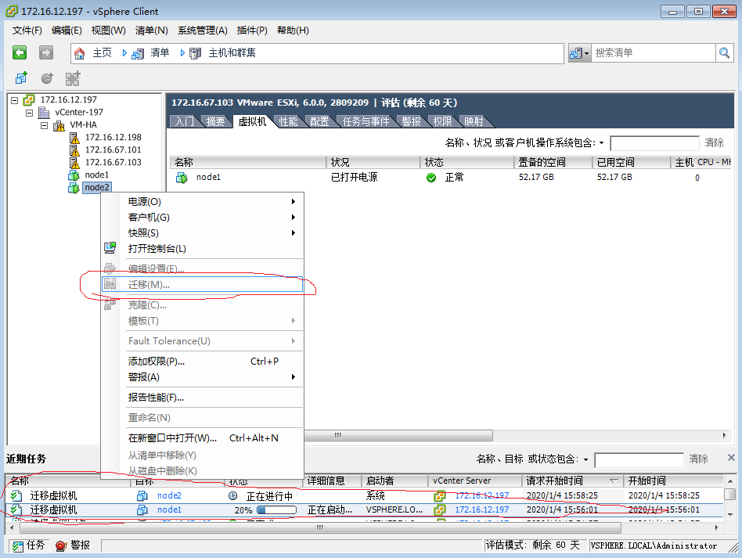This screenshot has width=742, height=558.
Task: Expand the Power (电源) submenu
Action: 294,202
